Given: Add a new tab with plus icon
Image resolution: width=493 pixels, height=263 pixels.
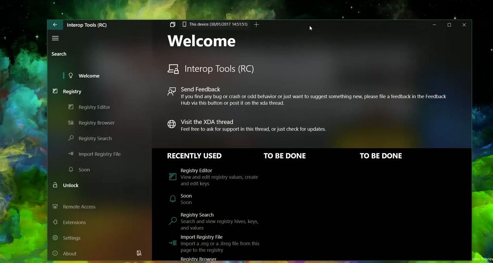Looking at the screenshot, I should tap(256, 25).
